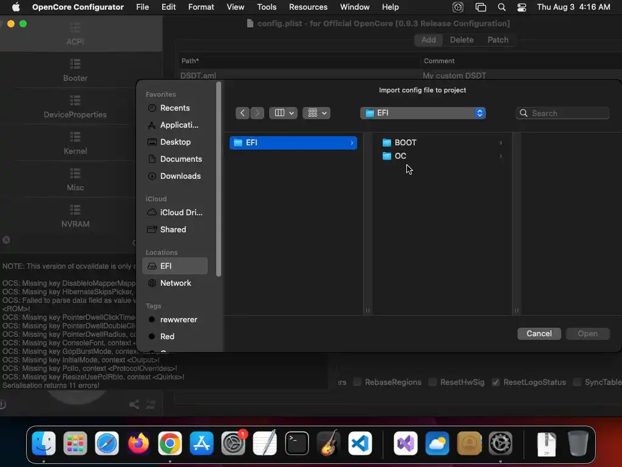Open the Resources menu
This screenshot has height=467, width=622.
[308, 7]
